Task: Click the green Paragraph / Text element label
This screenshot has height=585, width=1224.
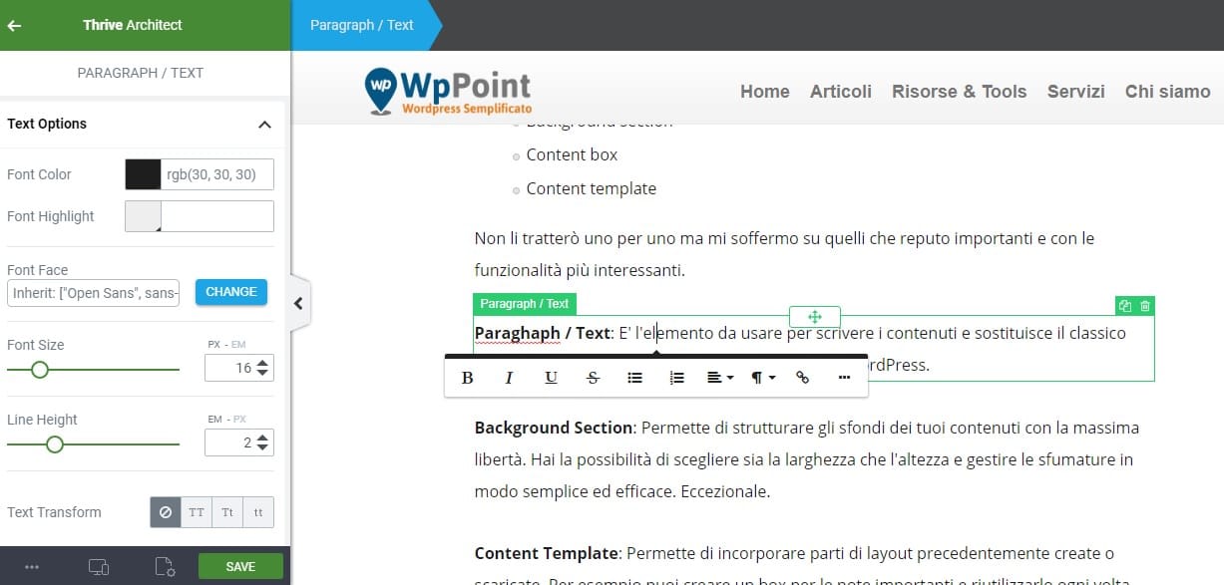Action: [525, 304]
